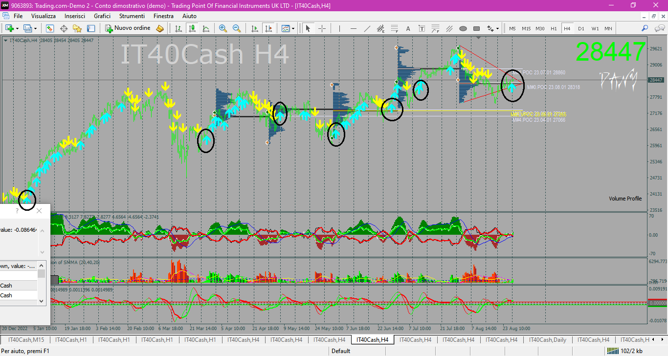Toggle chart shift from right border
Image resolution: width=668 pixels, height=356 pixels.
(267, 28)
